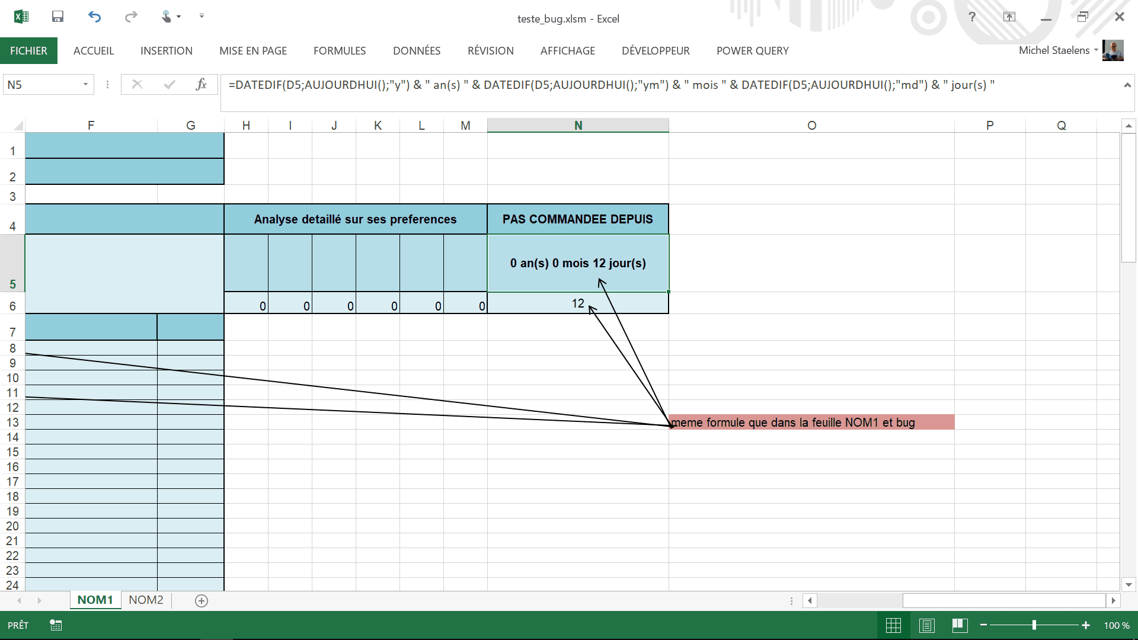Image resolution: width=1138 pixels, height=640 pixels.
Task: Switch to Page Break Preview view
Action: coord(960,625)
